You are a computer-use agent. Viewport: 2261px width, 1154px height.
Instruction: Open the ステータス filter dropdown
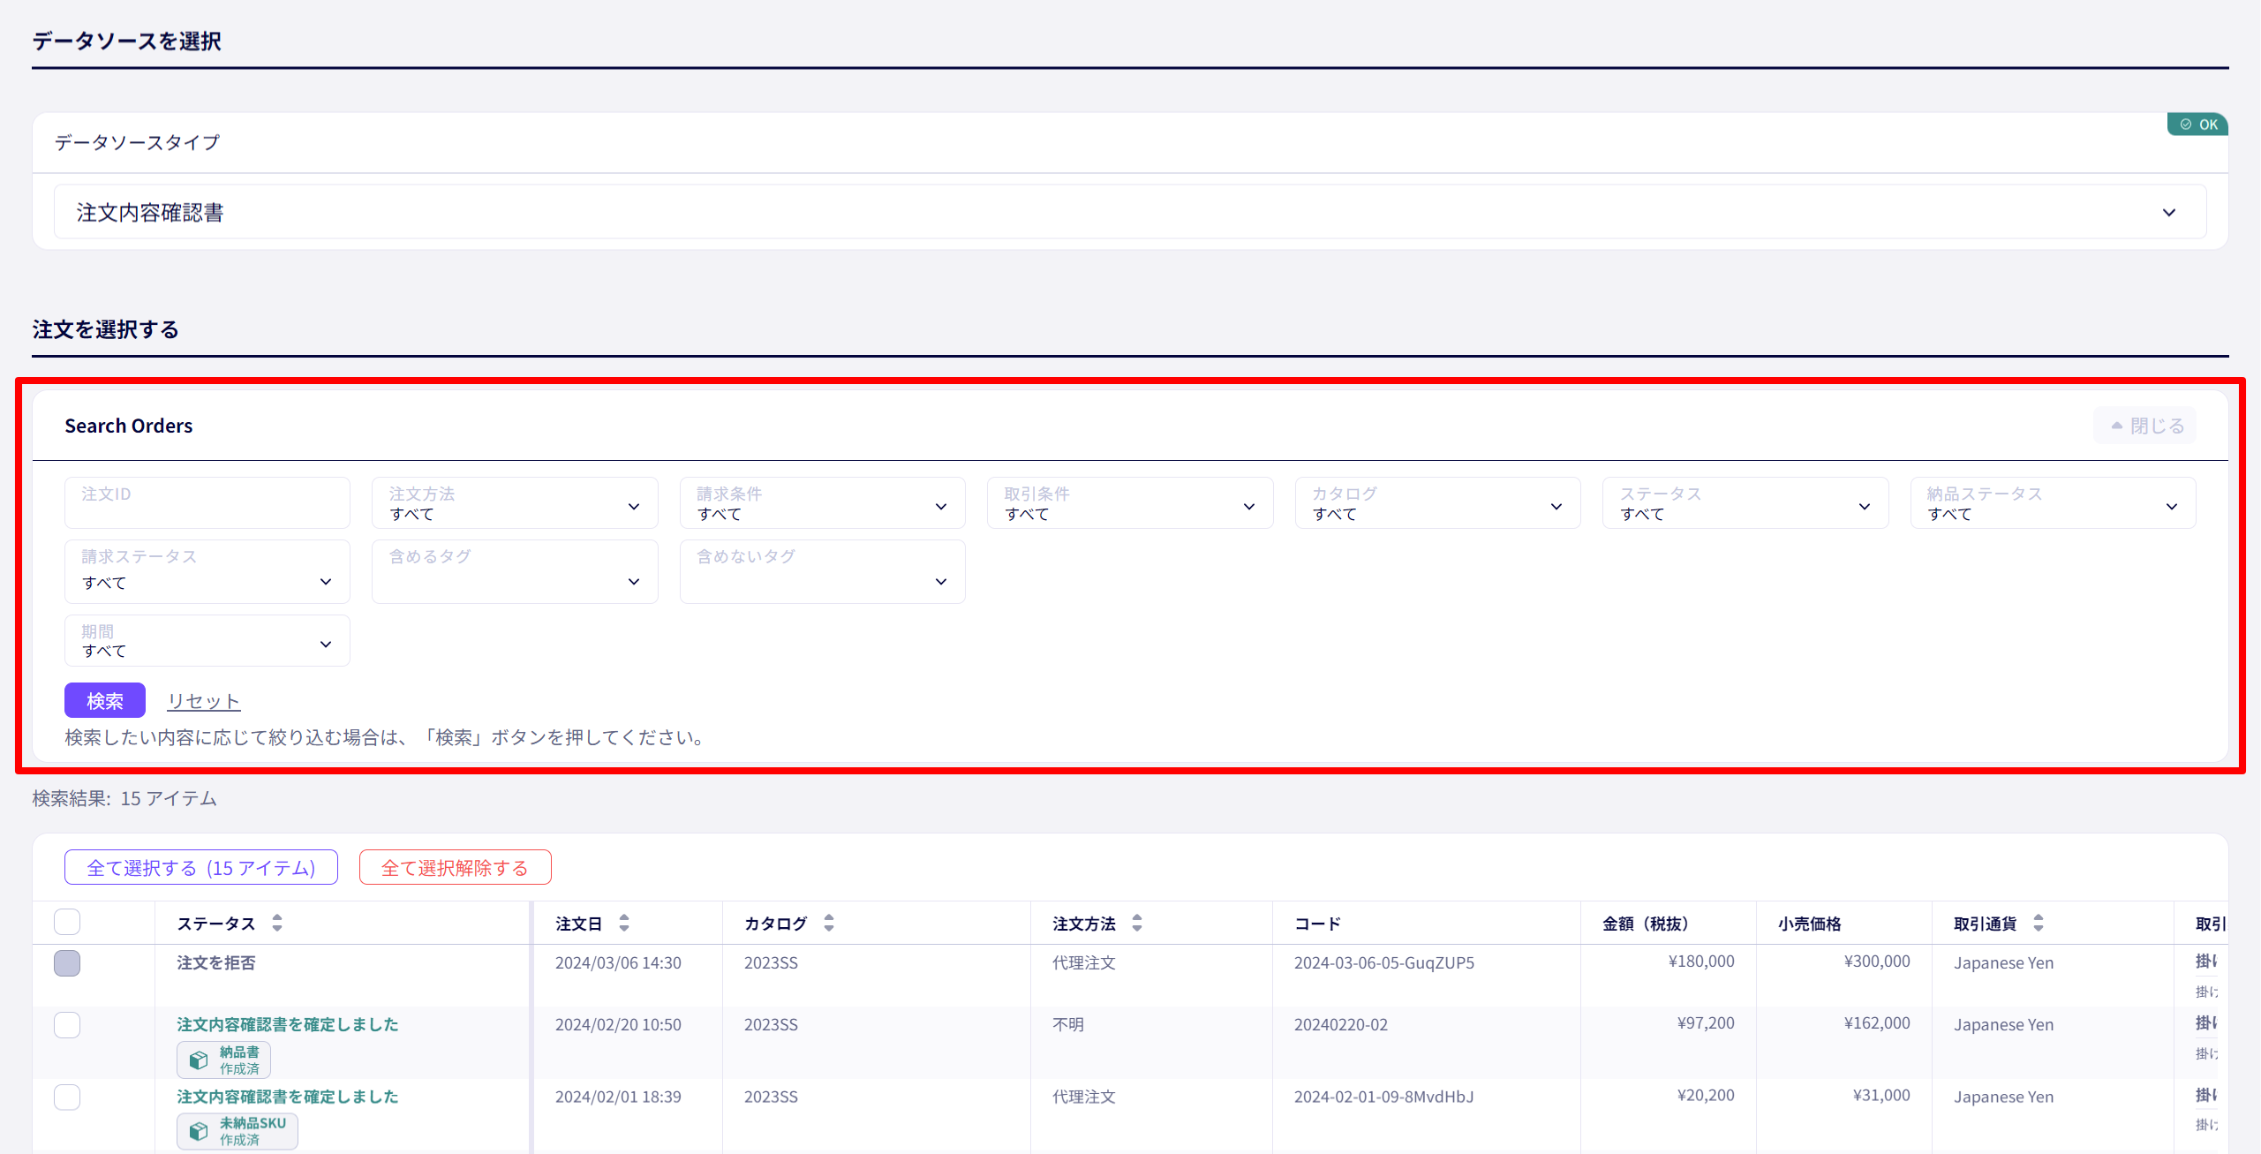click(x=1745, y=503)
